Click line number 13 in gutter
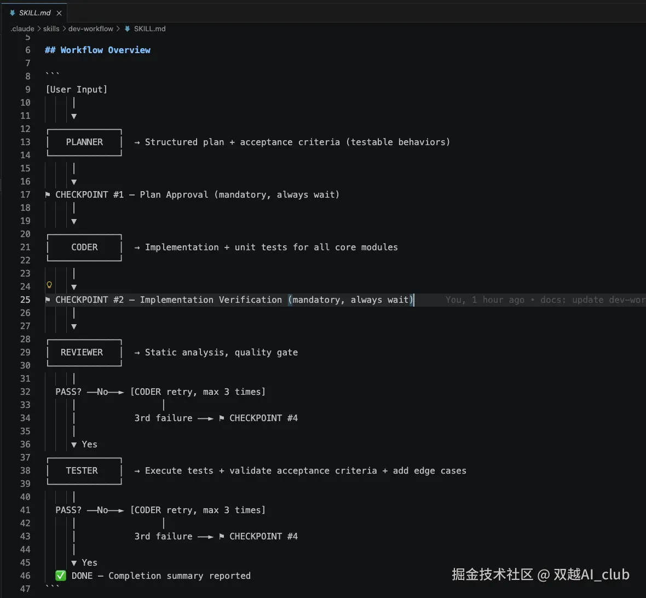The height and width of the screenshot is (598, 646). pos(25,142)
